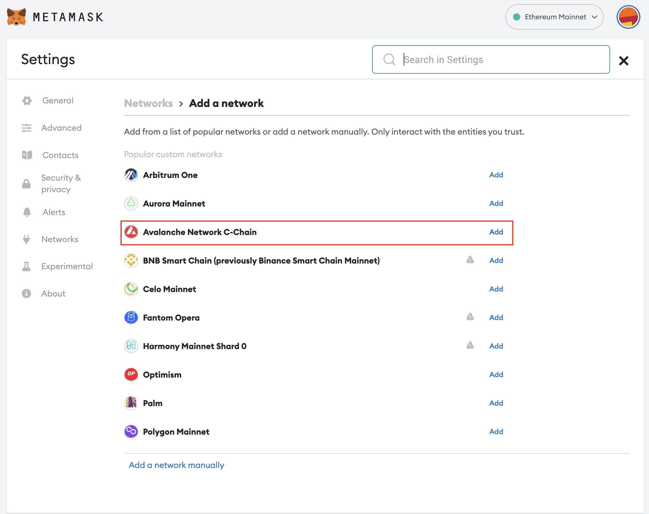The width and height of the screenshot is (649, 514).
Task: Click the Aurora Mainnet logo
Action: (131, 204)
